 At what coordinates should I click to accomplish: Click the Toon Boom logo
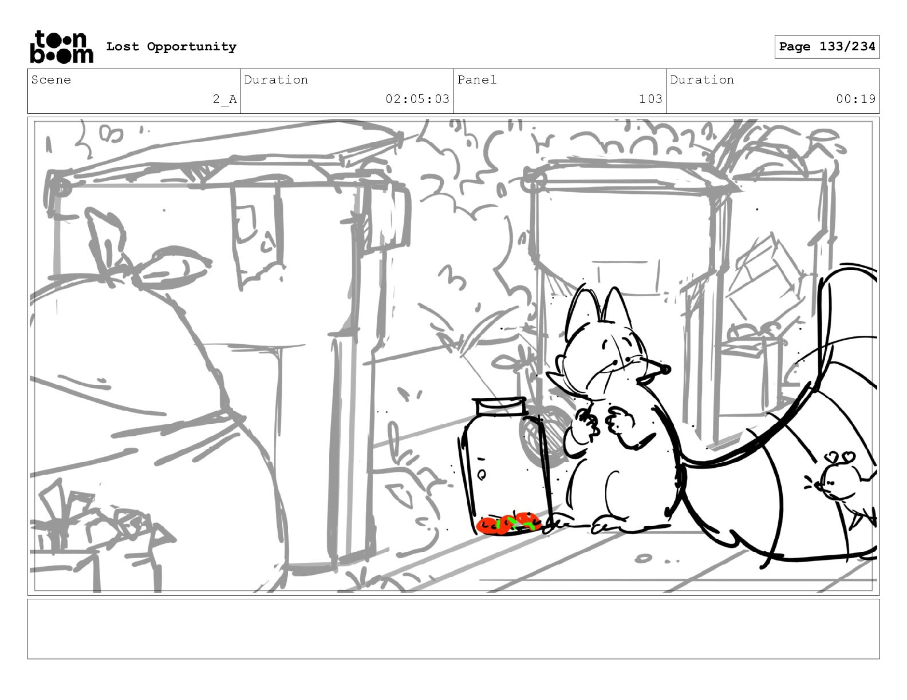click(61, 47)
